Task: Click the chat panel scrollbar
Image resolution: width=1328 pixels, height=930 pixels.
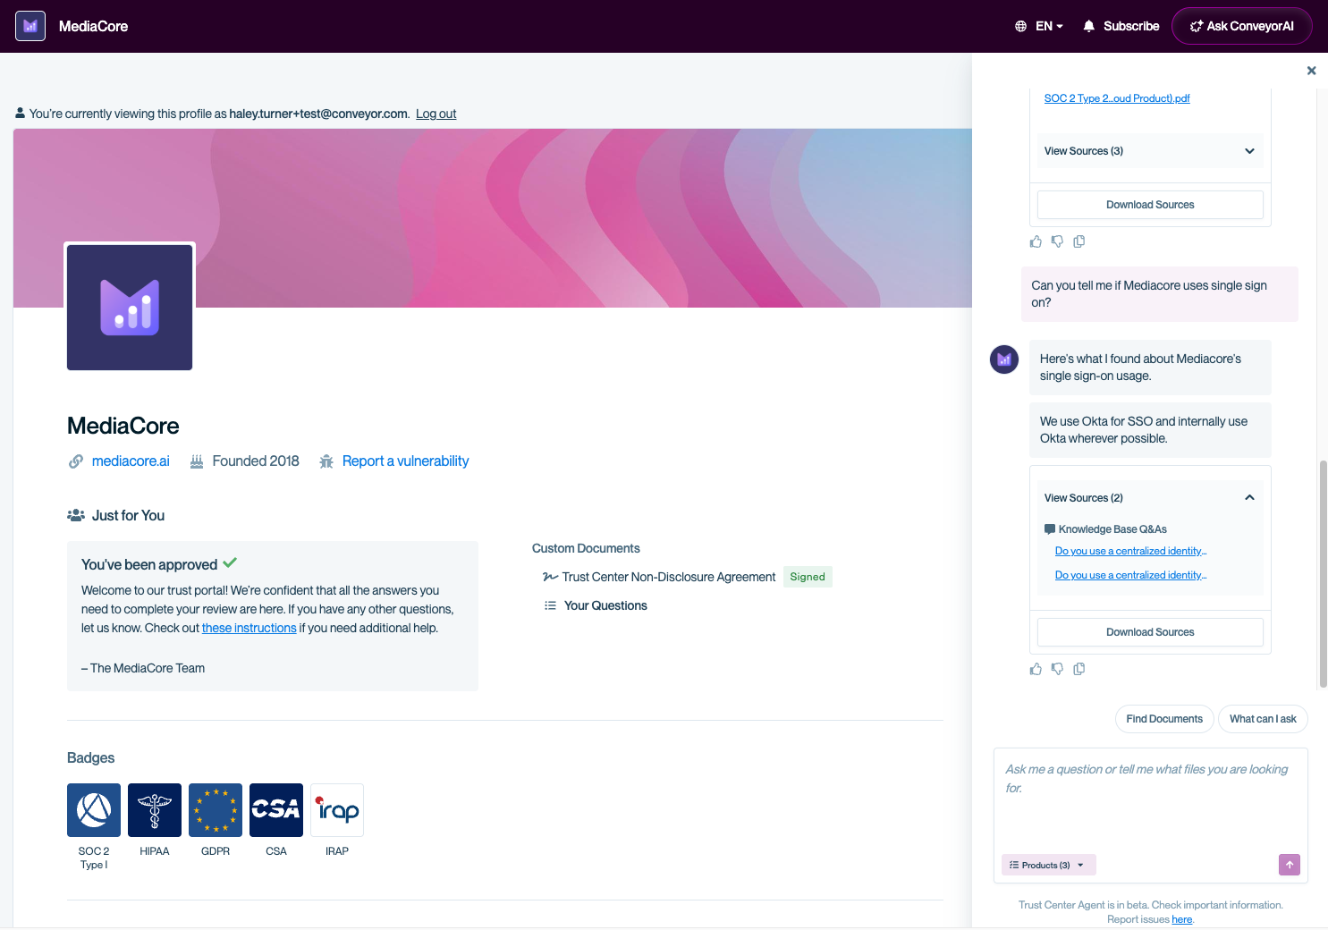Action: tap(1323, 573)
